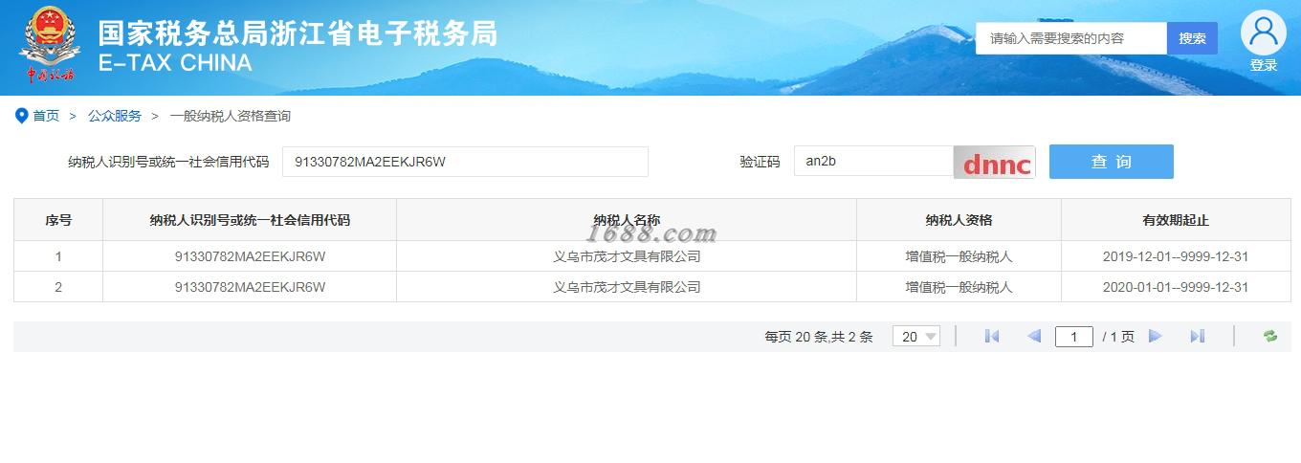The width and height of the screenshot is (1301, 463).
Task: Focus the top search content field
Action: click(x=1071, y=38)
